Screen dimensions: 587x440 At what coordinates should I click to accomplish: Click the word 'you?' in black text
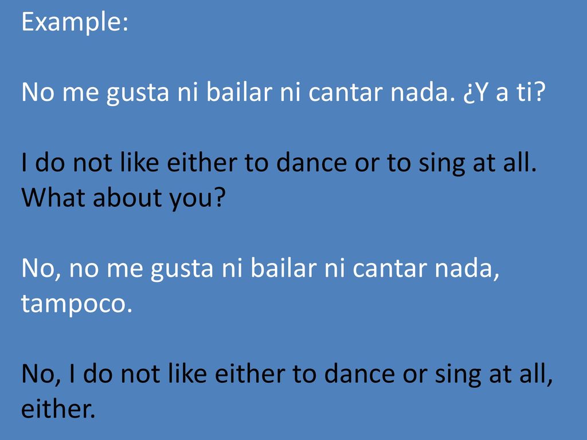tap(198, 198)
